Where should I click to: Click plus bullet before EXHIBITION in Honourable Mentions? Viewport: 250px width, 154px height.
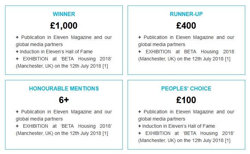click(x=17, y=126)
